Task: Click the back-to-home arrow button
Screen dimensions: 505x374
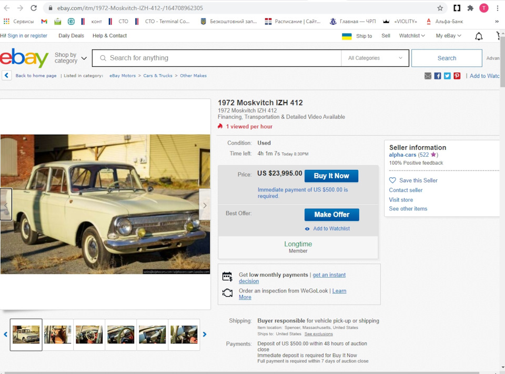Action: pyautogui.click(x=6, y=76)
